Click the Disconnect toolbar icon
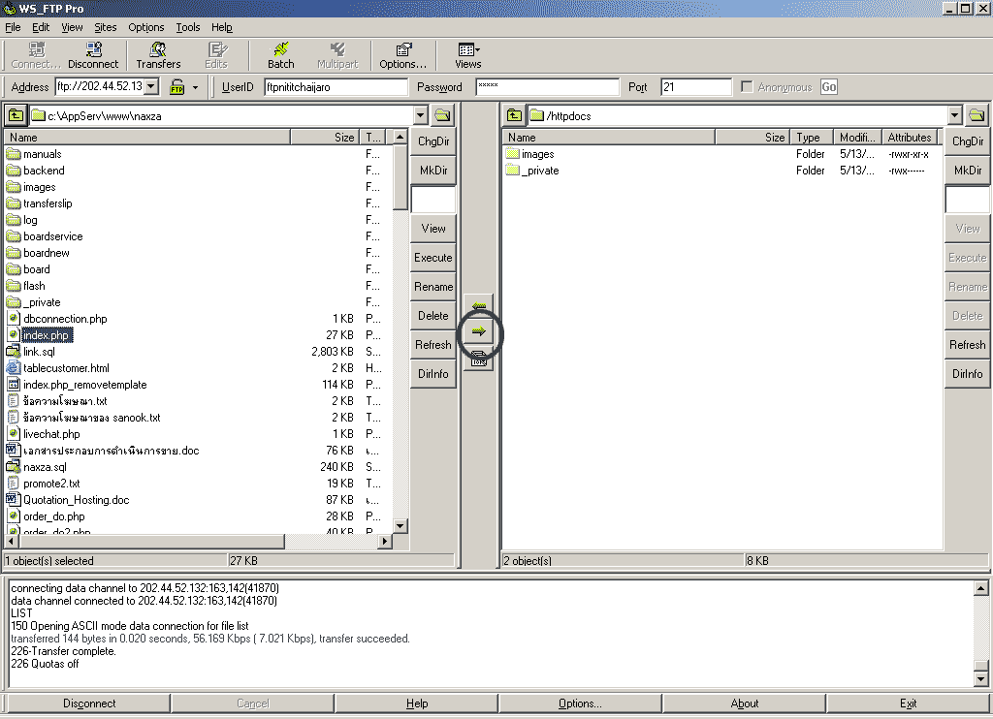The width and height of the screenshot is (993, 719). (x=93, y=55)
